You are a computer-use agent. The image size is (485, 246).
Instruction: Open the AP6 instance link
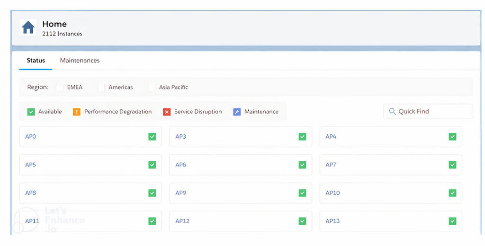click(x=180, y=165)
